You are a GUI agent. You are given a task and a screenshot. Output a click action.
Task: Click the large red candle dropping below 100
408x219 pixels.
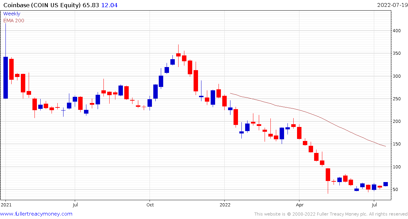[328, 175]
